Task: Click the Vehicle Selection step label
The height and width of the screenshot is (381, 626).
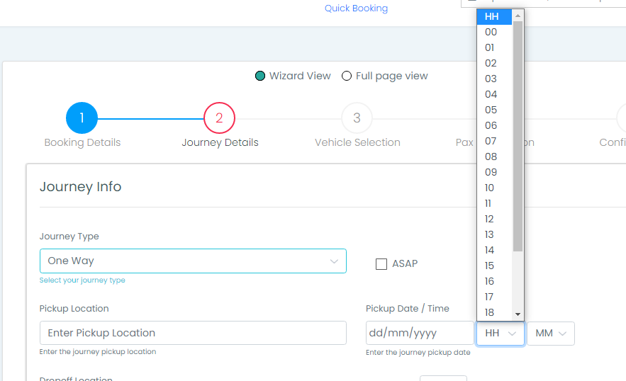Action: 357,142
